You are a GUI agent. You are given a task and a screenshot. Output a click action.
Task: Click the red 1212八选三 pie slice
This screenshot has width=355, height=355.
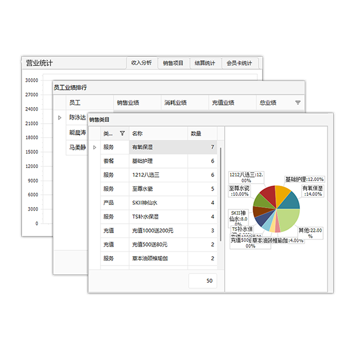point(267,193)
